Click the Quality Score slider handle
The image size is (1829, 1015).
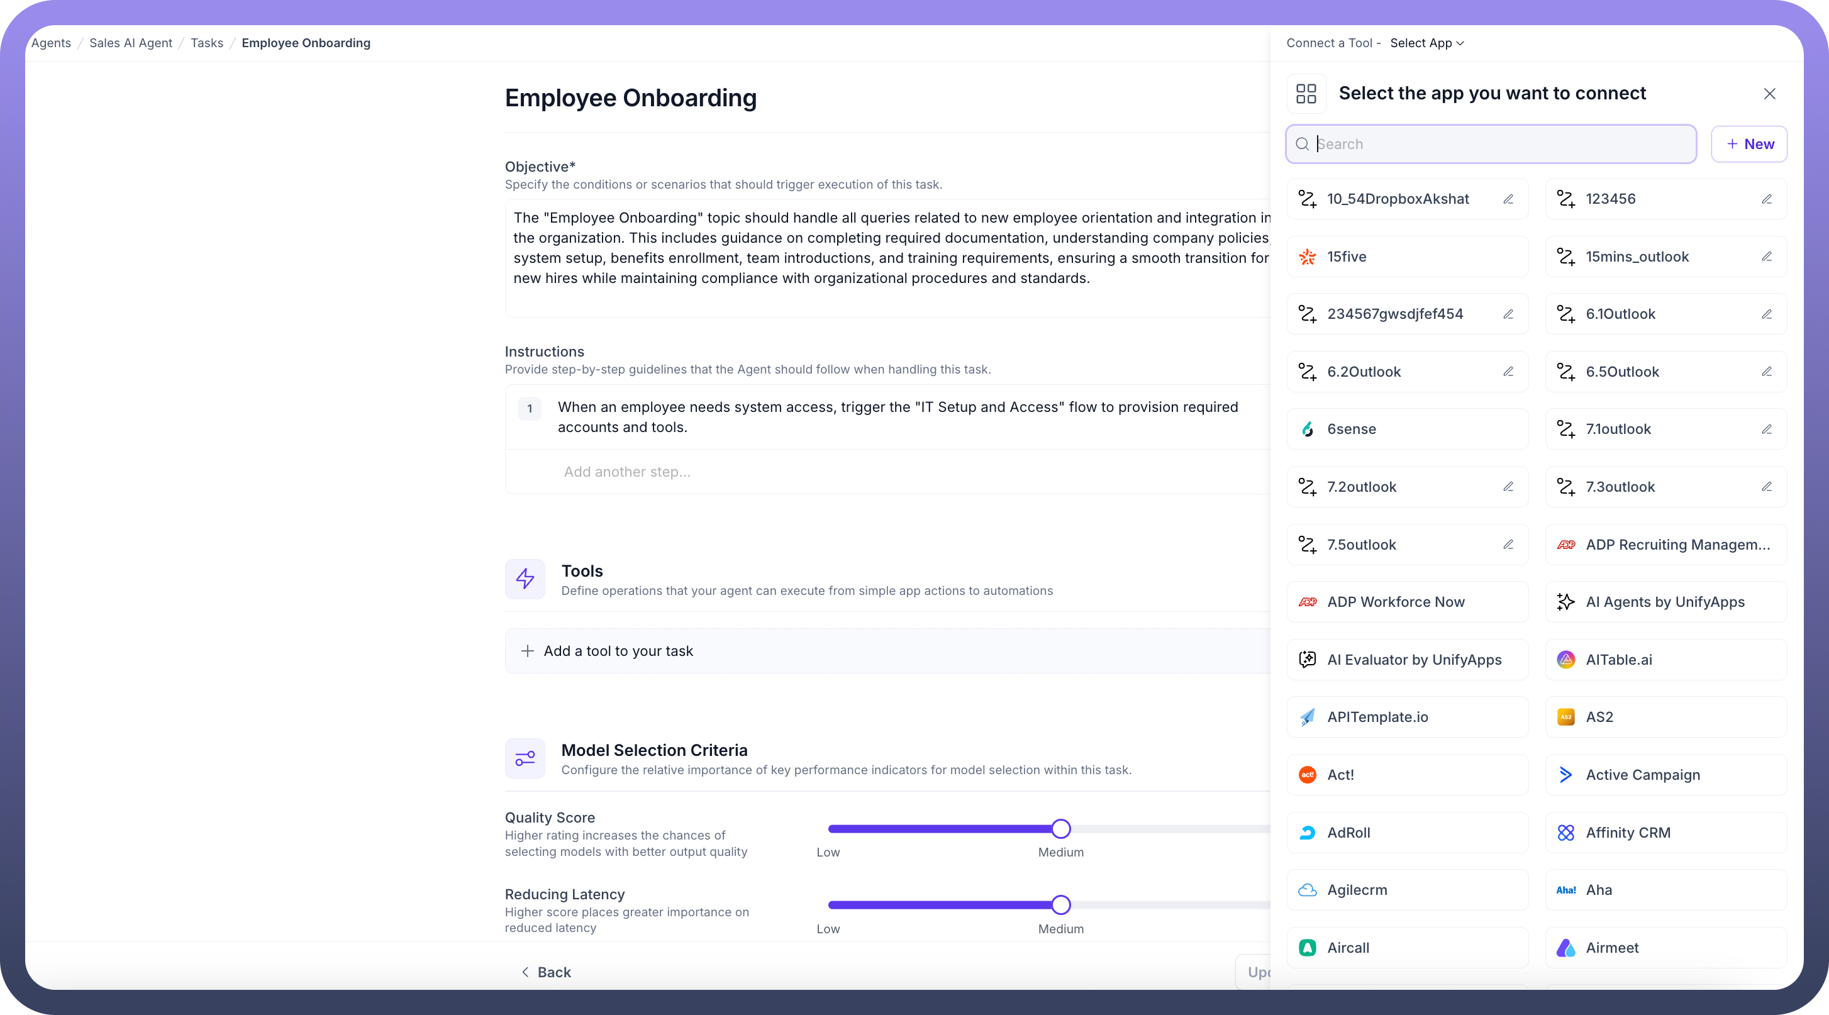1061,828
